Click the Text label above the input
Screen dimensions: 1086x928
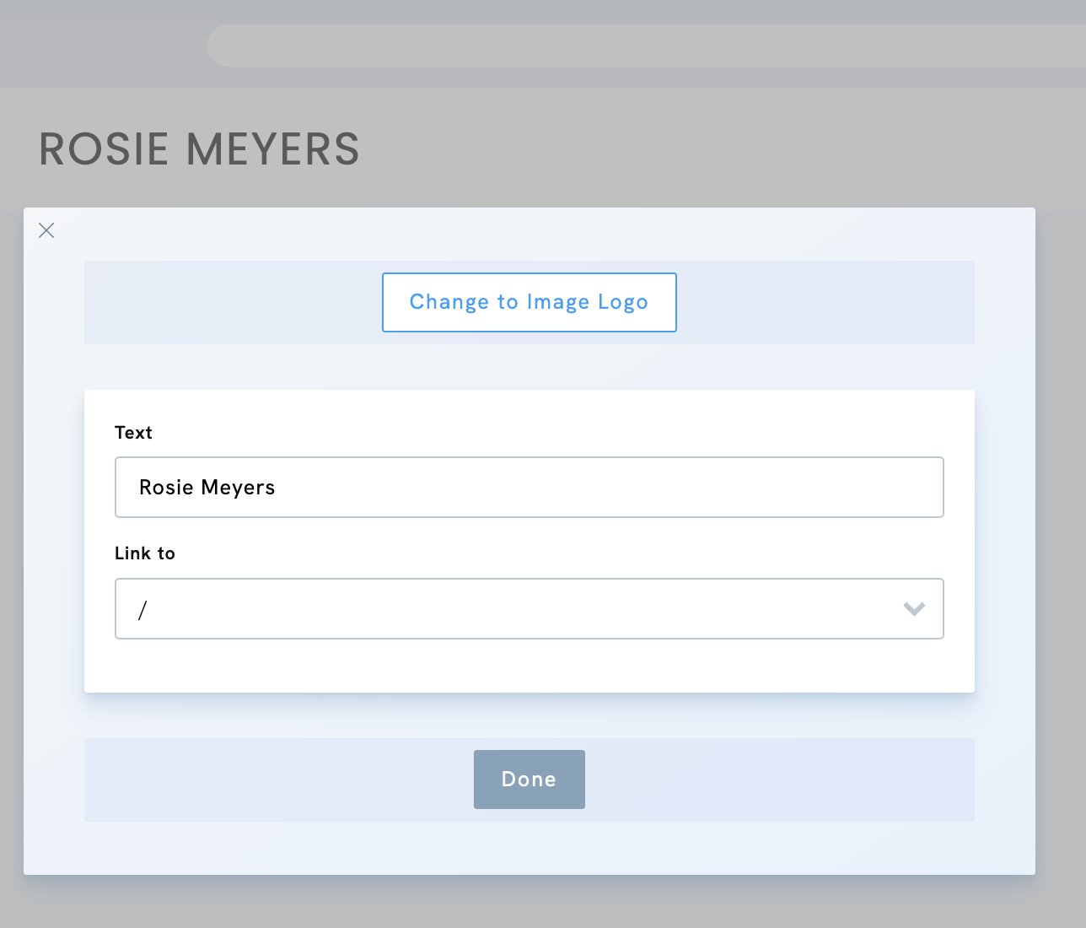pos(133,432)
